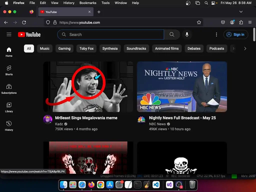Screen dimensions: 256x192
Task: Close the YouTube tab
Action: [x=89, y=12]
